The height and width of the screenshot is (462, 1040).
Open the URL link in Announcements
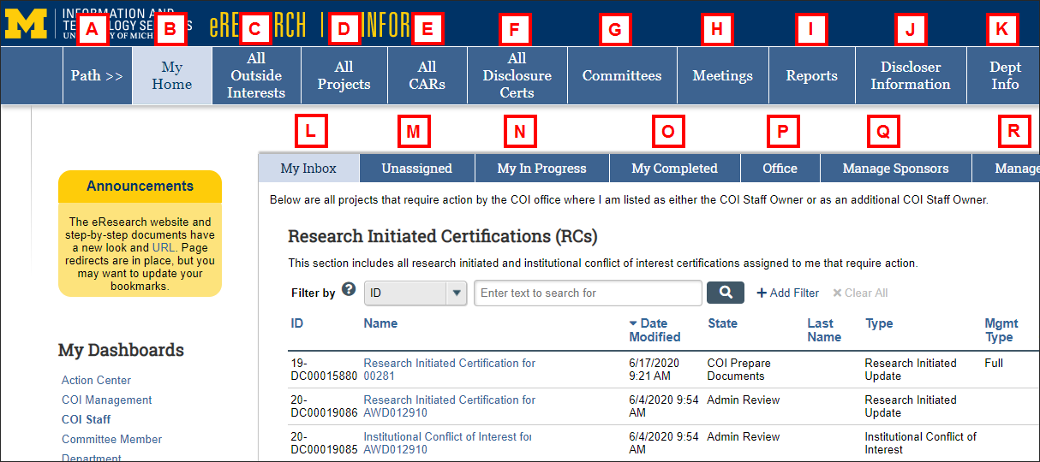(163, 247)
